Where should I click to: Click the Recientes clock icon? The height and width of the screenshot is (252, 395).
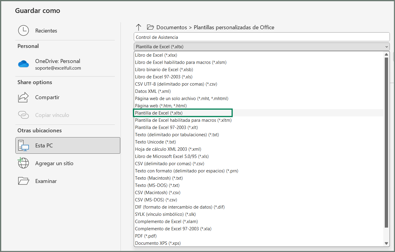(x=24, y=30)
